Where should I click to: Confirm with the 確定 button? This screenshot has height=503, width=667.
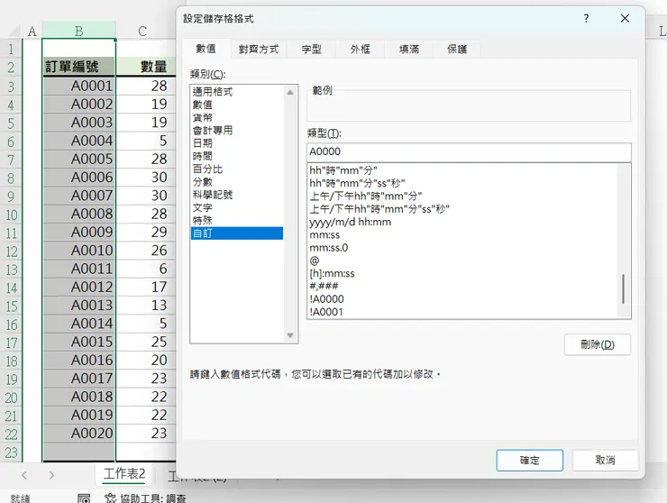[x=530, y=460]
